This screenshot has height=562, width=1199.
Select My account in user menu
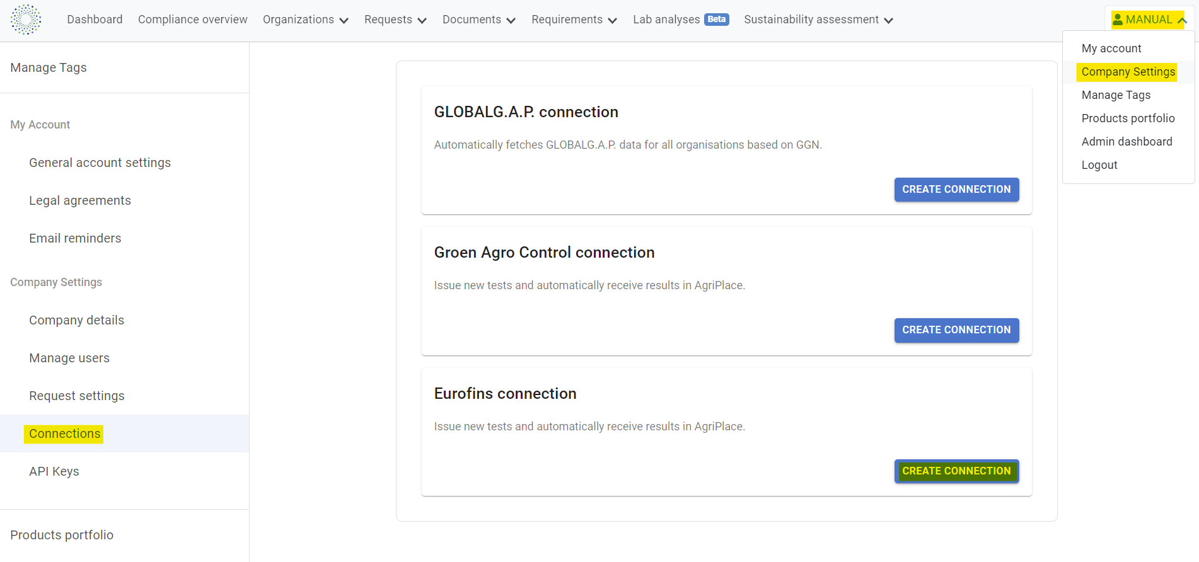(1111, 49)
